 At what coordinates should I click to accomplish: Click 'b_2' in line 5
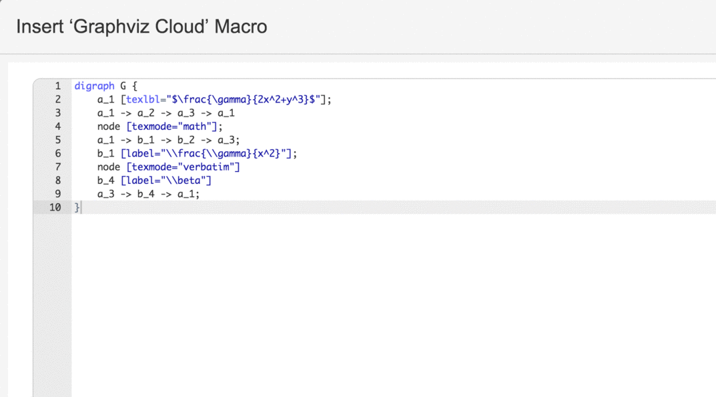click(x=186, y=140)
